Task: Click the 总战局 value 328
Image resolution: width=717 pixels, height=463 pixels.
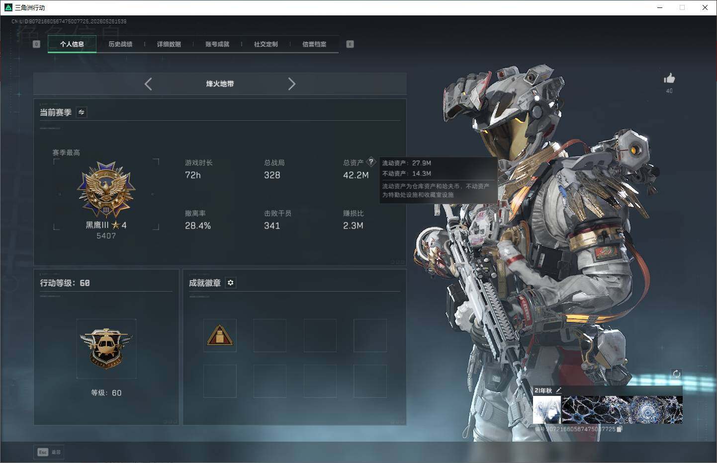Action: click(272, 175)
